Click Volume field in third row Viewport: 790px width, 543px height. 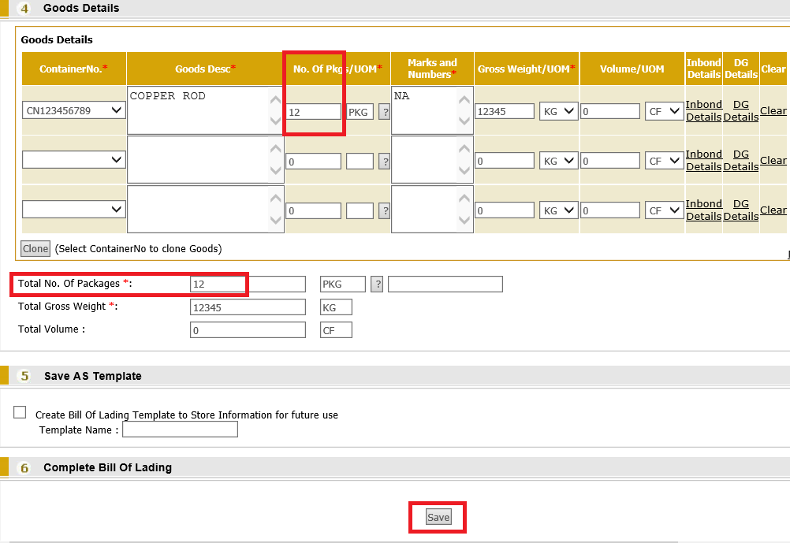pos(610,210)
